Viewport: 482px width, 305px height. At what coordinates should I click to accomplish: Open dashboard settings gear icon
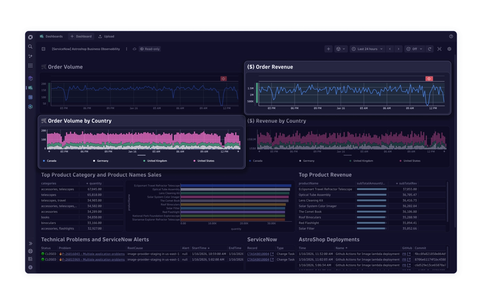(449, 49)
